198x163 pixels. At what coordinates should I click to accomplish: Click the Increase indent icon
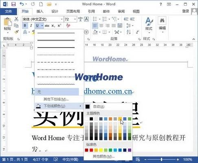132,19
